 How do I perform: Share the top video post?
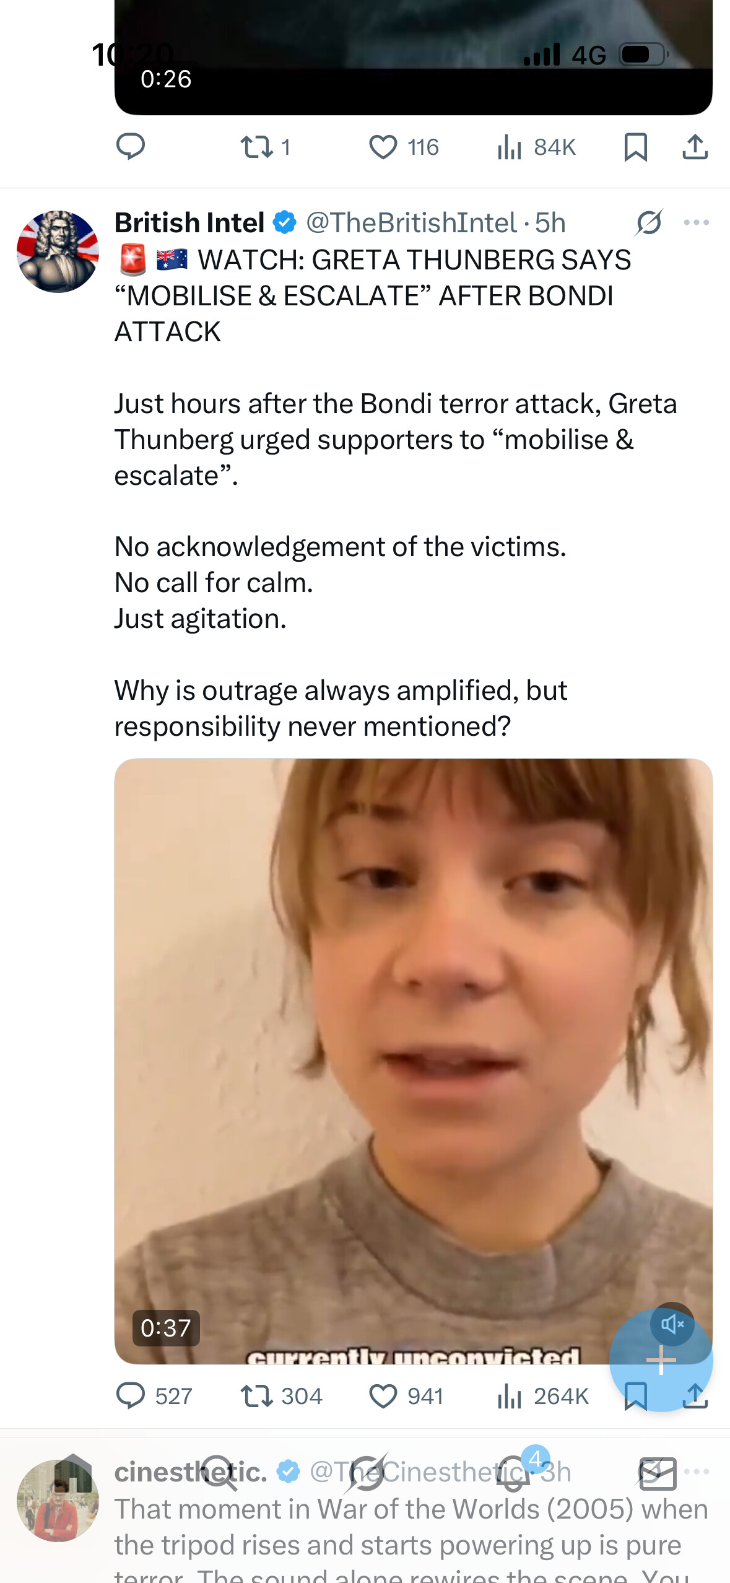click(x=695, y=147)
